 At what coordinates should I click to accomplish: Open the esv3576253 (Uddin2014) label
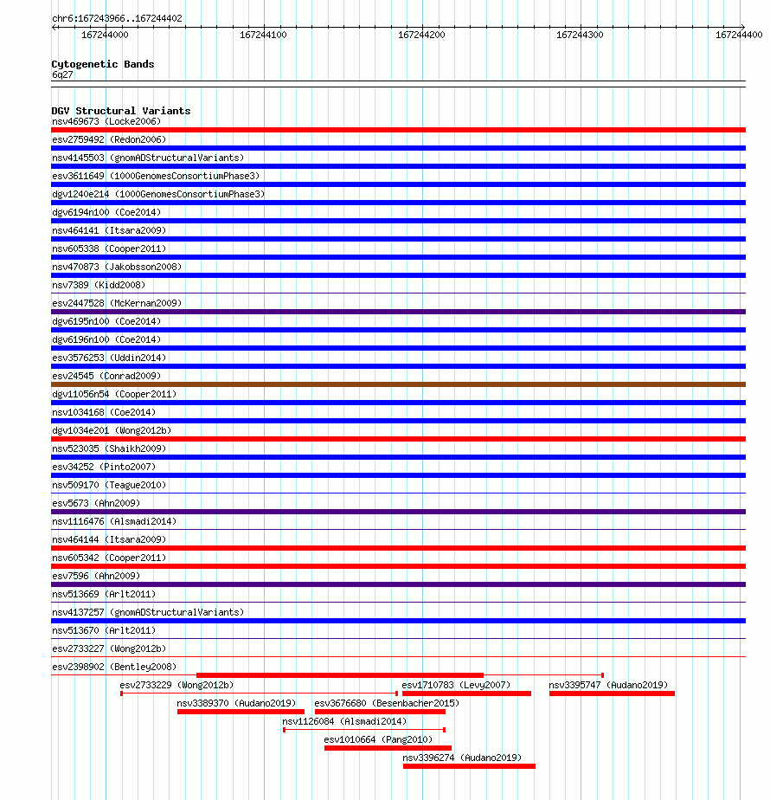(x=109, y=358)
